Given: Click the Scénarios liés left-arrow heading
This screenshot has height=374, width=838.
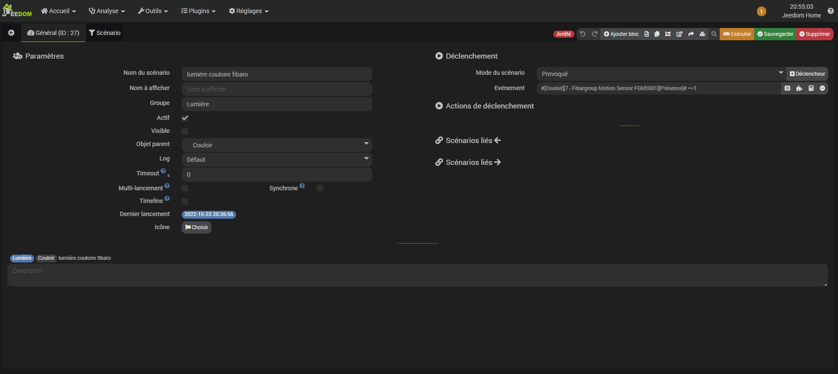Looking at the screenshot, I should coord(468,140).
